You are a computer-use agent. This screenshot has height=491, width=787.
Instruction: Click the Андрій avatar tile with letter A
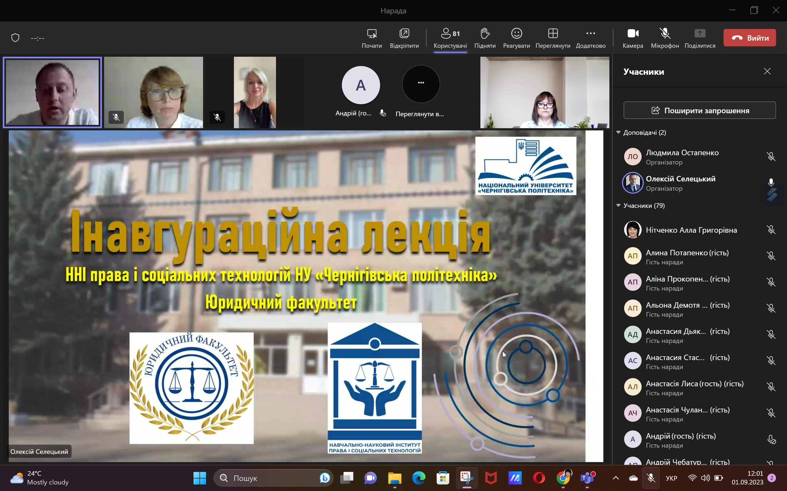[360, 85]
